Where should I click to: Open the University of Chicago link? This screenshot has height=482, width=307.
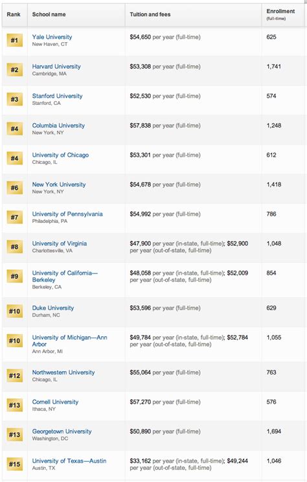[x=60, y=155]
